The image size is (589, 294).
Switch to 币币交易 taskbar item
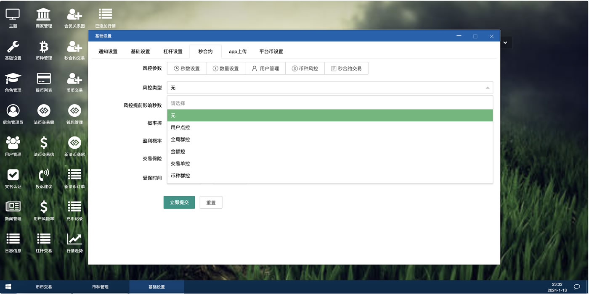coord(44,287)
